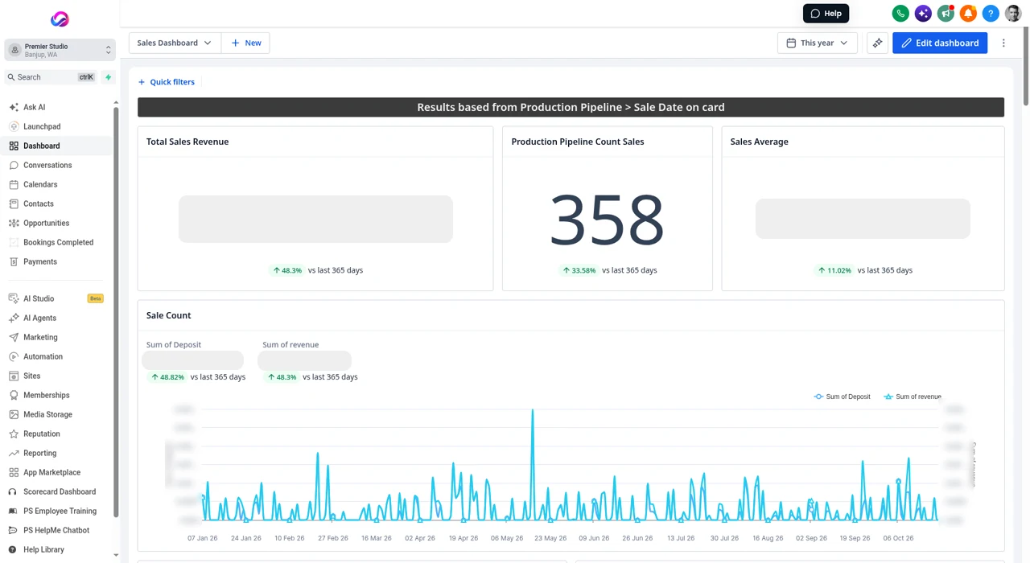1030x563 pixels.
Task: Click the New dashboard button
Action: click(246, 43)
